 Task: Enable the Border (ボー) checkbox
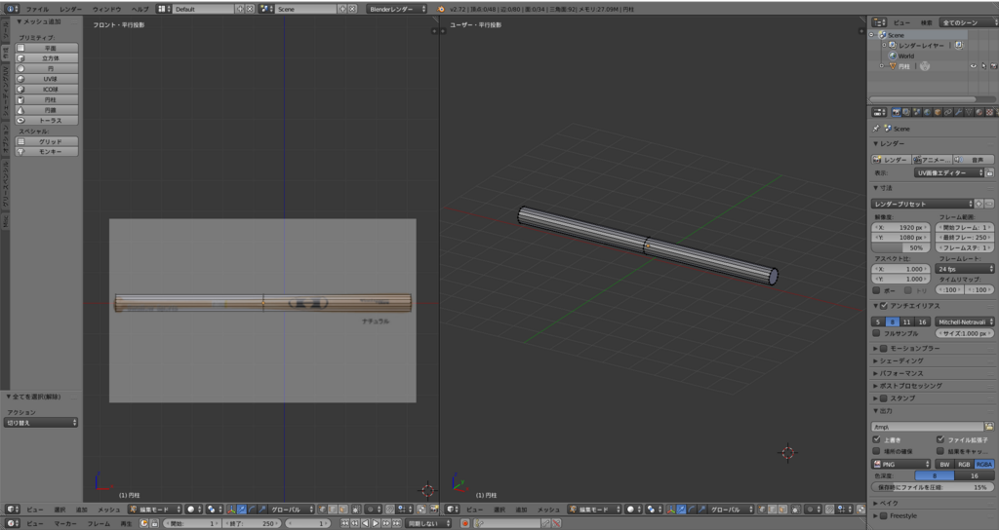coord(877,290)
